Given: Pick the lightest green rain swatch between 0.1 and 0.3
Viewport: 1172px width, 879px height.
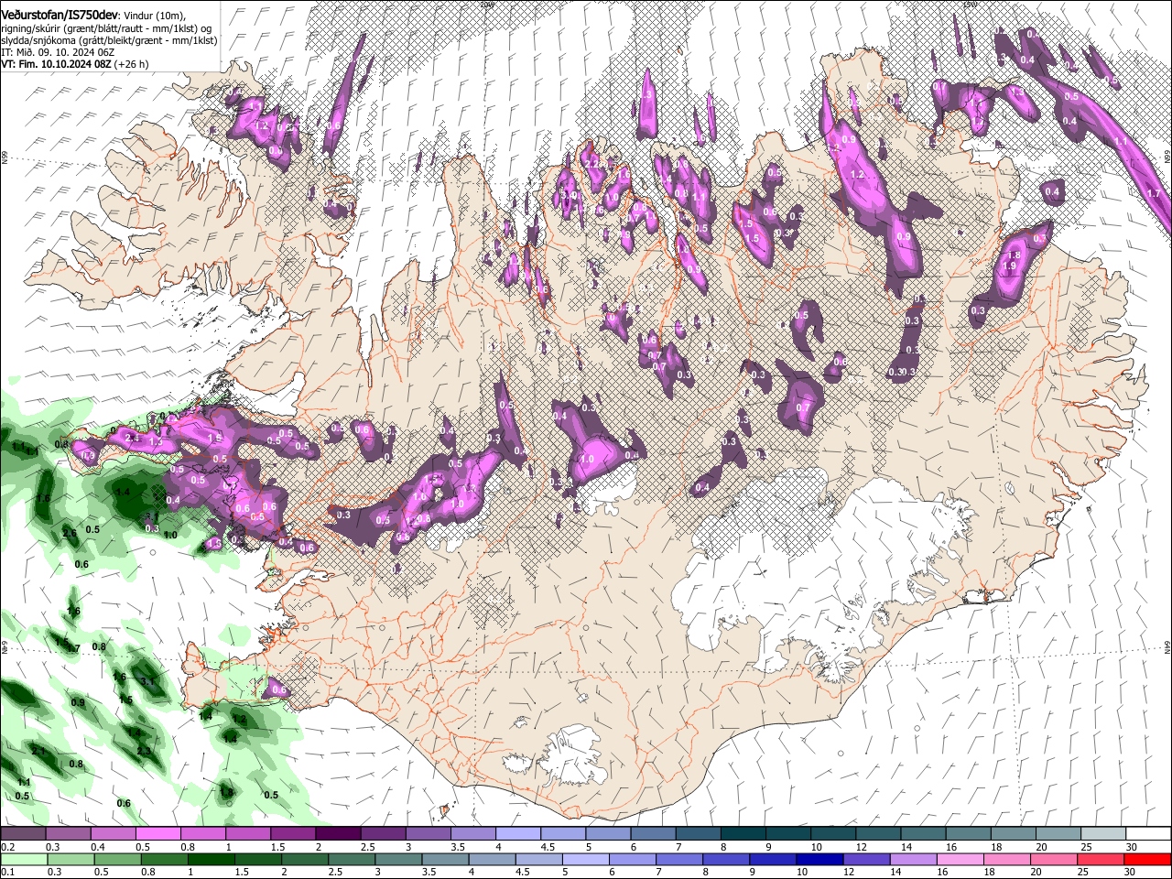Looking at the screenshot, I should coord(23,859).
